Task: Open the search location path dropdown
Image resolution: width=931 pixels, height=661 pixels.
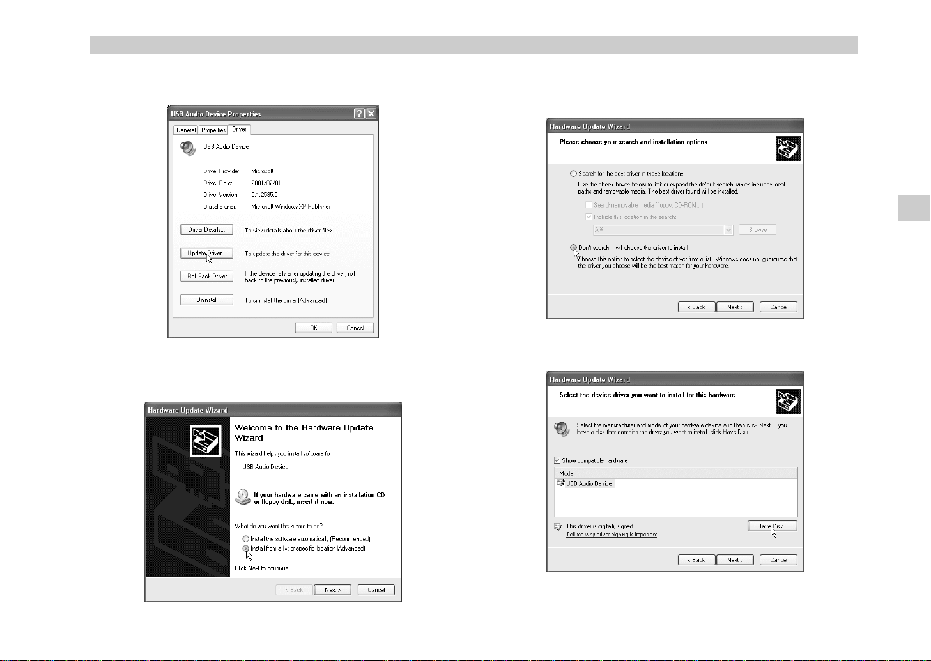Action: 728,230
